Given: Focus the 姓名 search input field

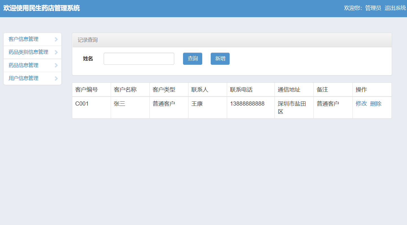Looking at the screenshot, I should [x=139, y=59].
